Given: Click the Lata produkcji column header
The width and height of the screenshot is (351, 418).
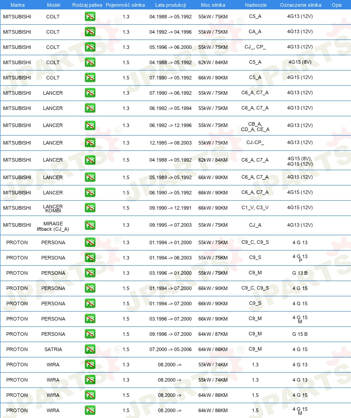Looking at the screenshot, I should 171,5.
